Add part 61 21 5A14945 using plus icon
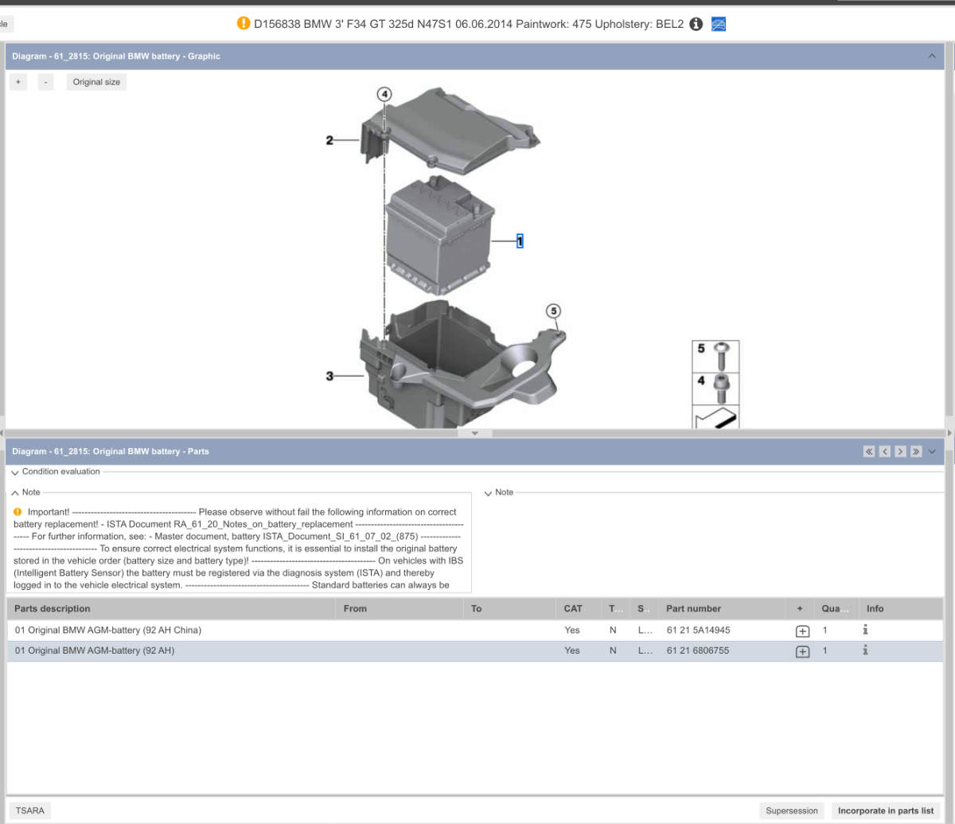955x824 pixels. click(x=802, y=631)
